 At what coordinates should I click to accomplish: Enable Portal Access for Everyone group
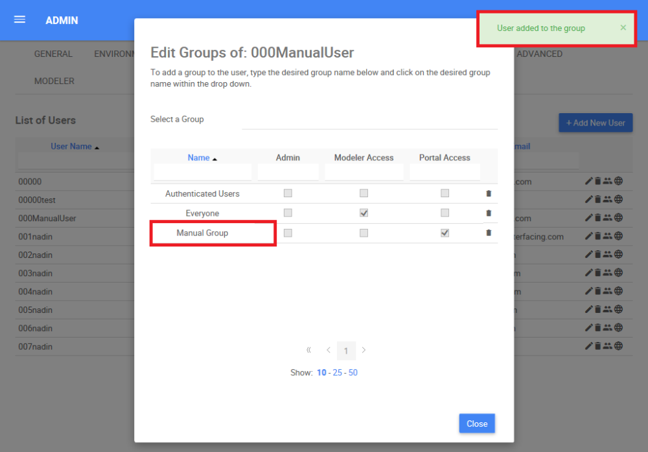point(445,213)
